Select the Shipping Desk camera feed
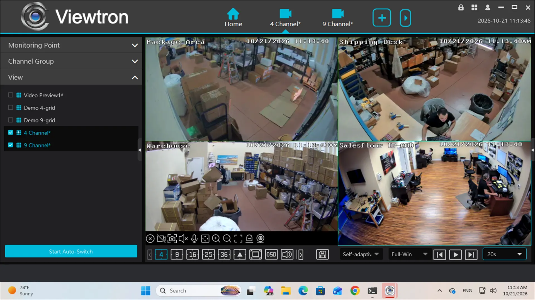 tap(435, 89)
